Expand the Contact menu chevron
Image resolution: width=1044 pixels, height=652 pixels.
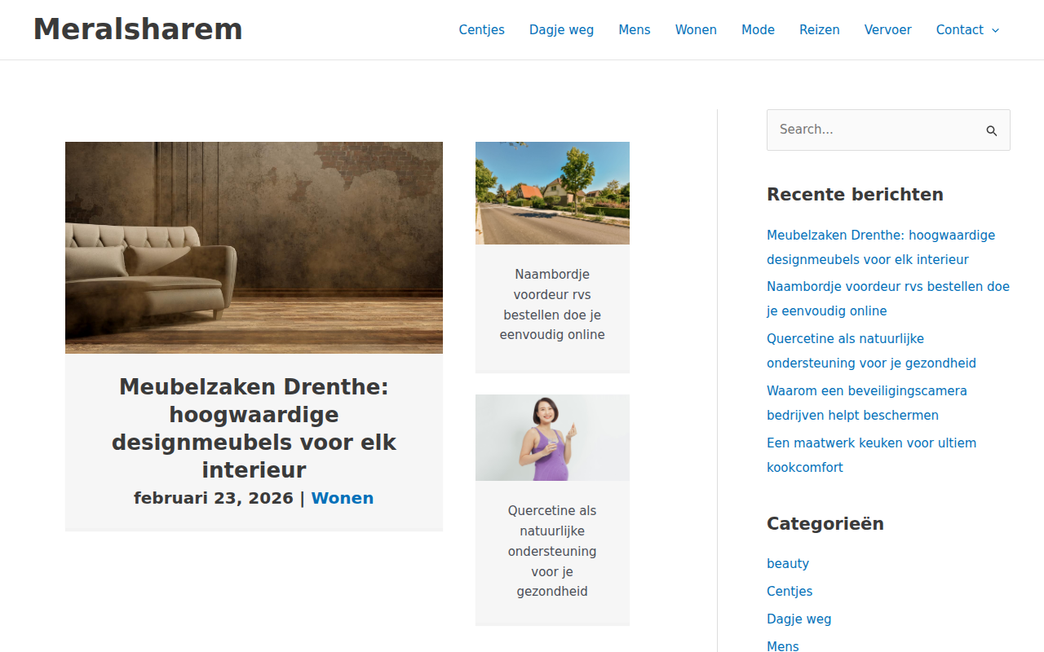995,30
